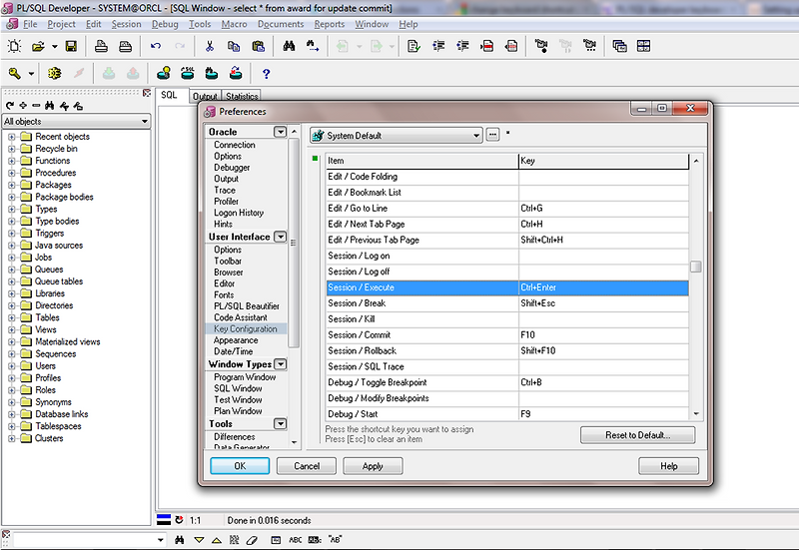
Task: Collapse the Oracle preferences section
Action: click(281, 132)
